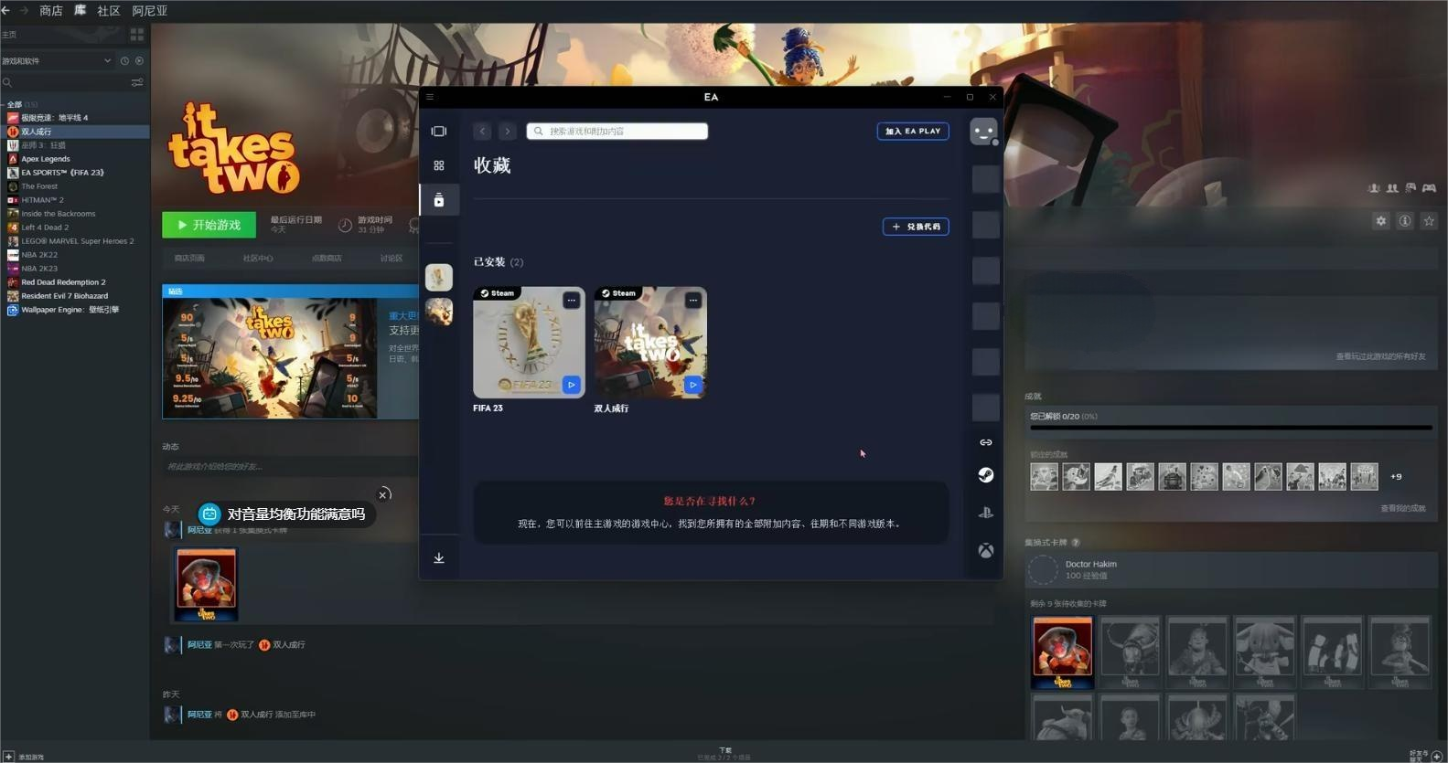
Task: Open the 点数商店 tab in Steam
Action: click(327, 259)
